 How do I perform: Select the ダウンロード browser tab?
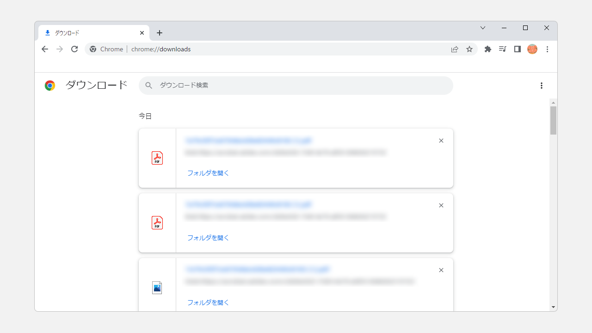click(94, 33)
